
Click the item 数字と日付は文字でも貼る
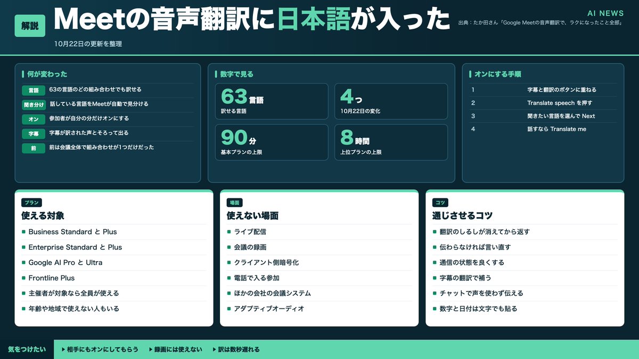(478, 308)
